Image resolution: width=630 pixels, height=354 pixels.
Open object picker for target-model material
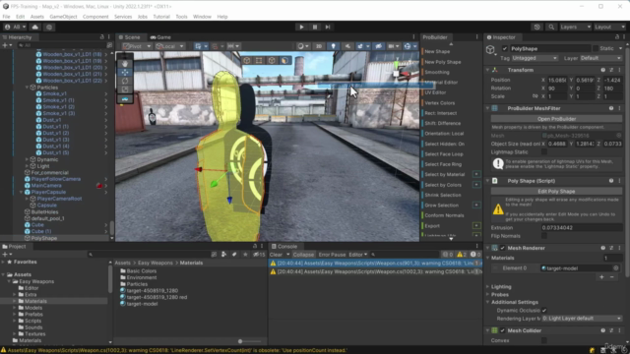(x=616, y=268)
